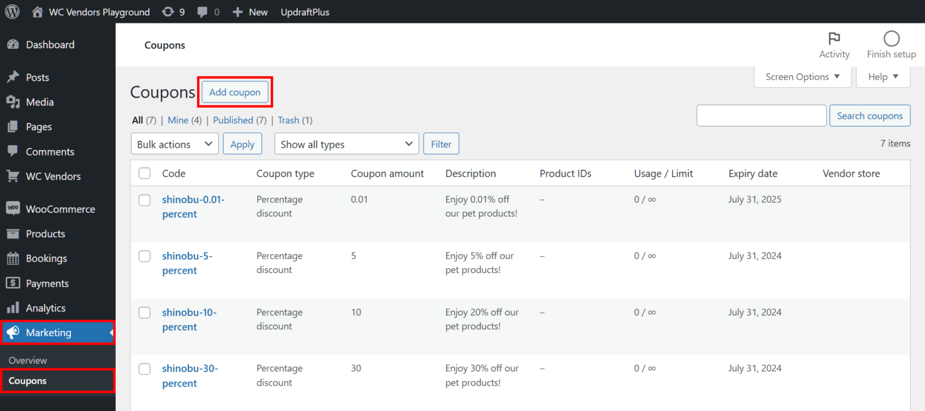View trashed coupons via Trash link
925x411 pixels.
288,120
